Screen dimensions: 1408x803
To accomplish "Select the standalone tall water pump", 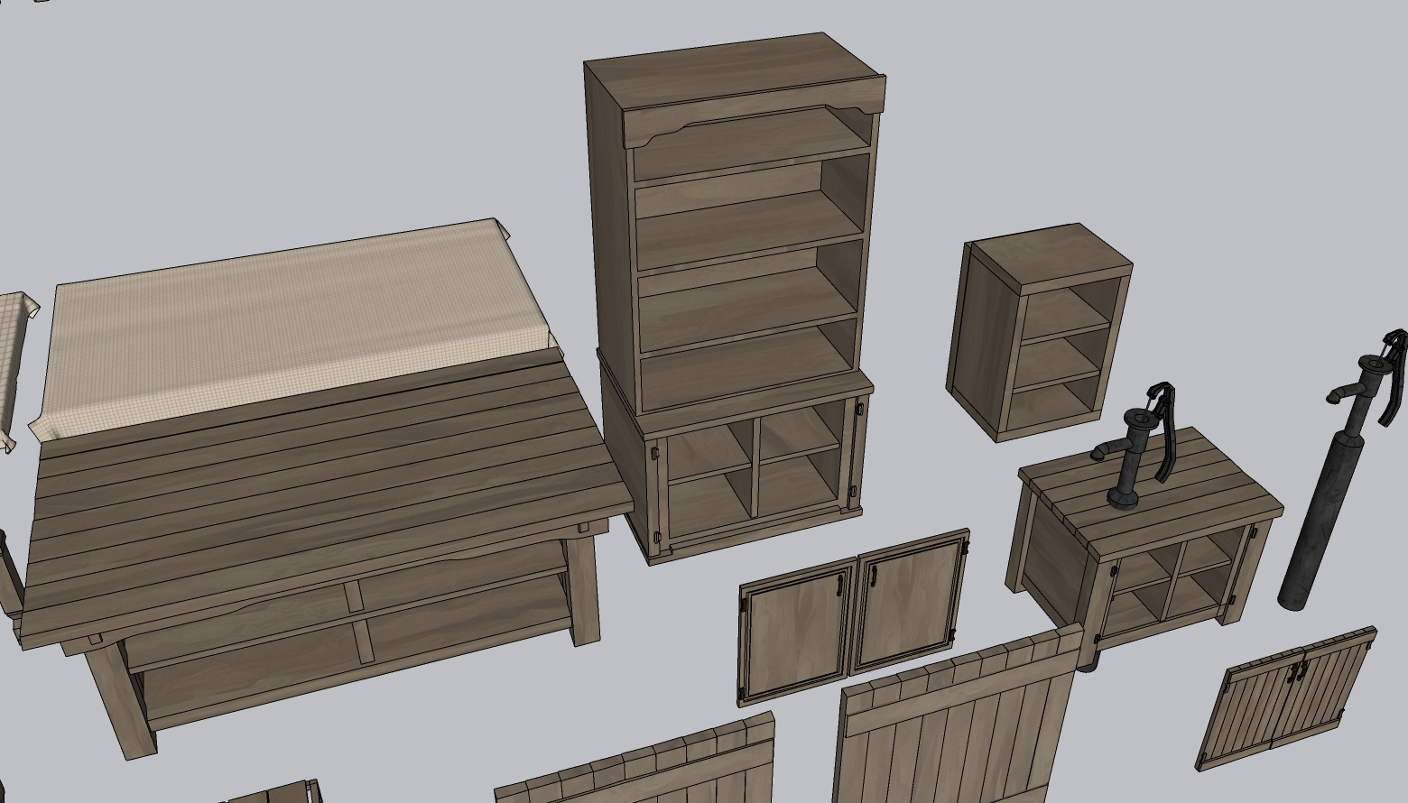I will (x=1340, y=469).
